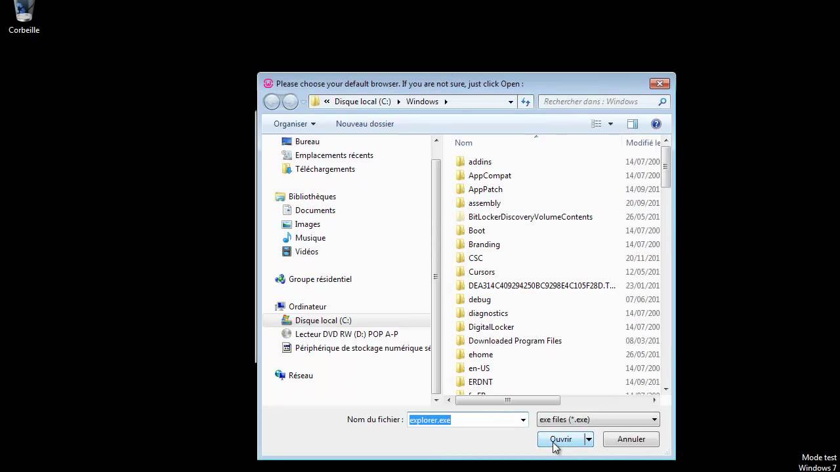The height and width of the screenshot is (472, 840).
Task: Click the file list horizontal scrollbar thumb
Action: pyautogui.click(x=507, y=400)
